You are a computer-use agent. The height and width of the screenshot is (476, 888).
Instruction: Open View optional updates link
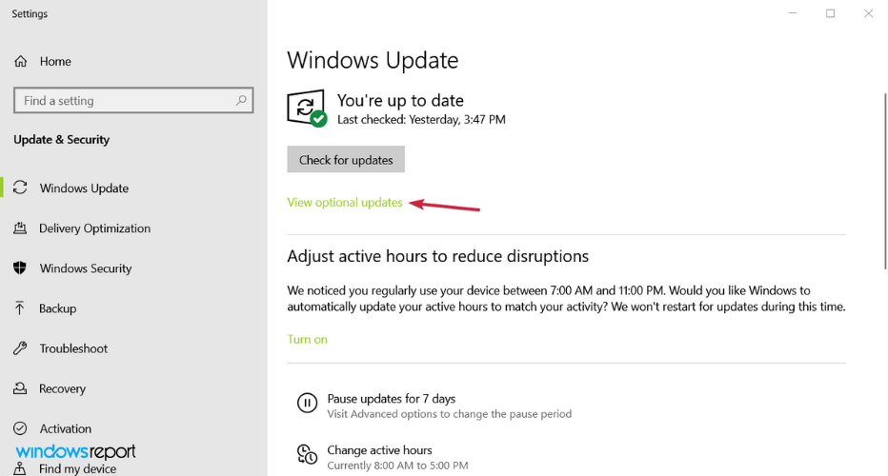[345, 202]
